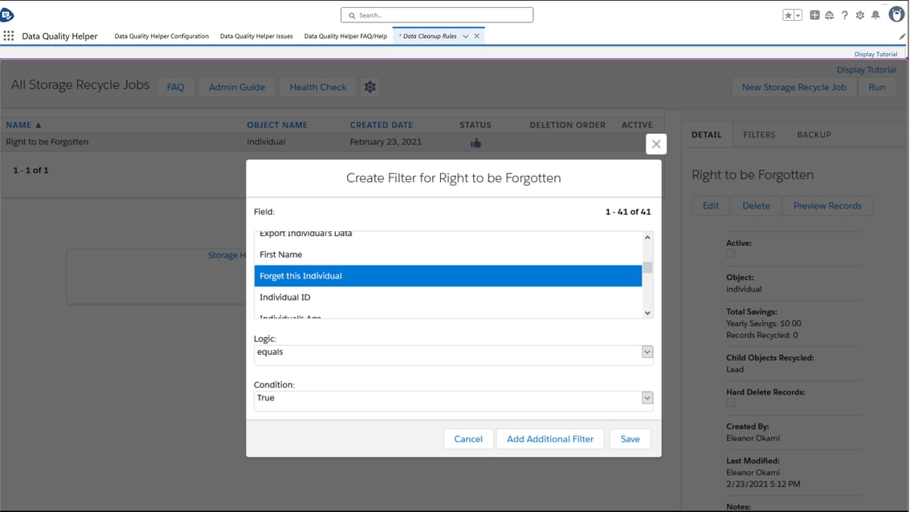Open Data Quality Helper Configuration tab
910x512 pixels.
(161, 36)
